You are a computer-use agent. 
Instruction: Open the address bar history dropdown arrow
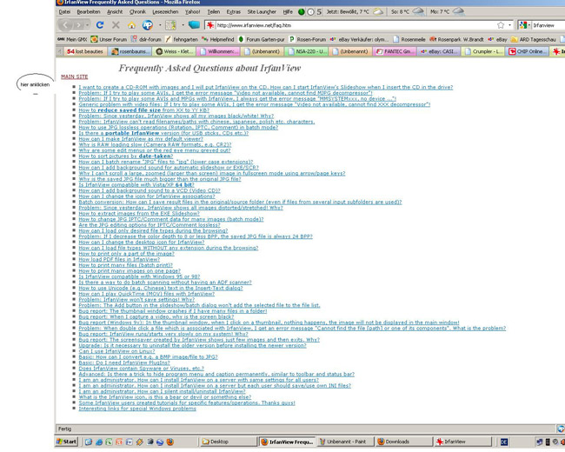click(x=509, y=25)
